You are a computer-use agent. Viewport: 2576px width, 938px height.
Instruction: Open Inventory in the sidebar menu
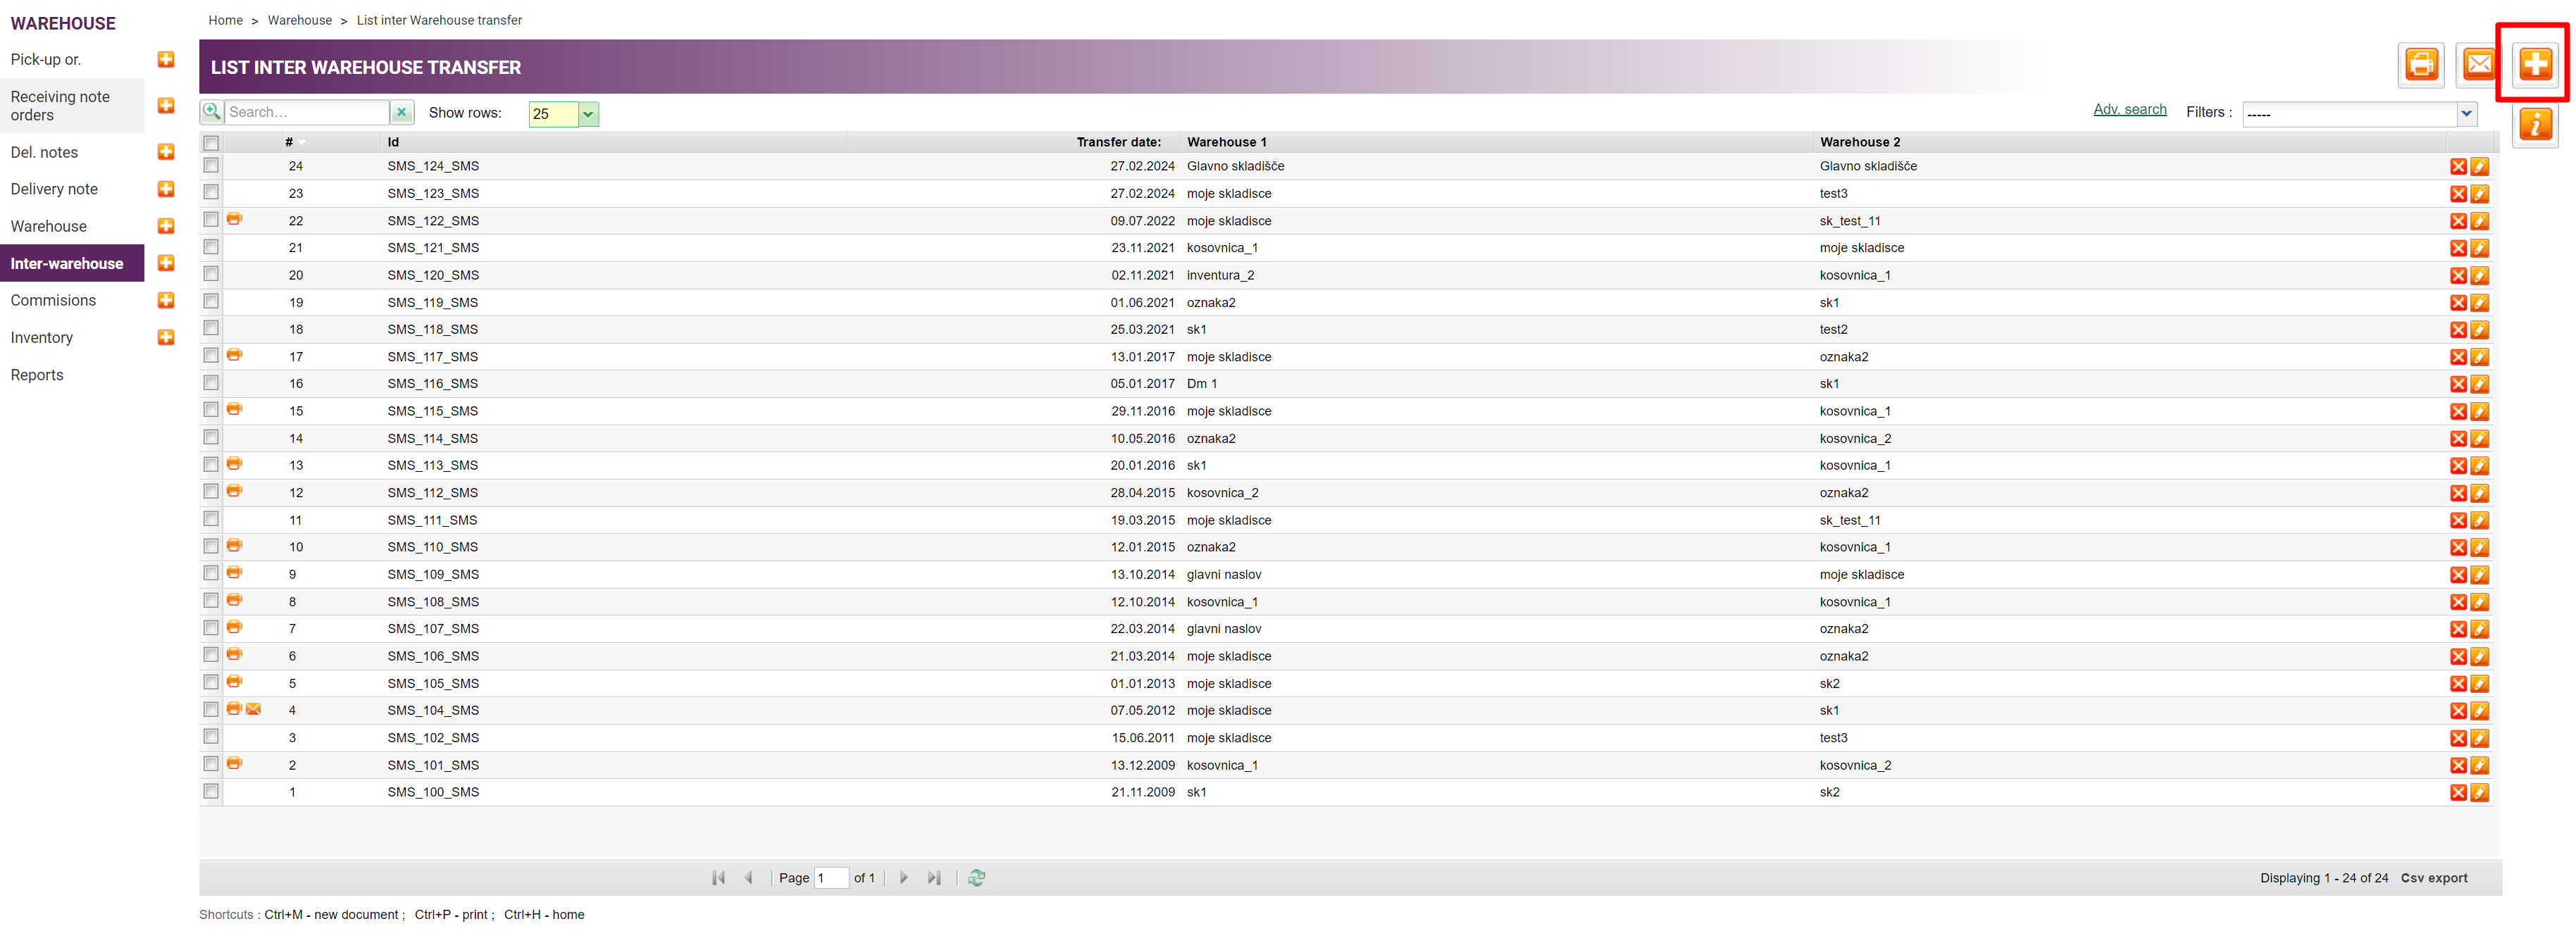[41, 338]
